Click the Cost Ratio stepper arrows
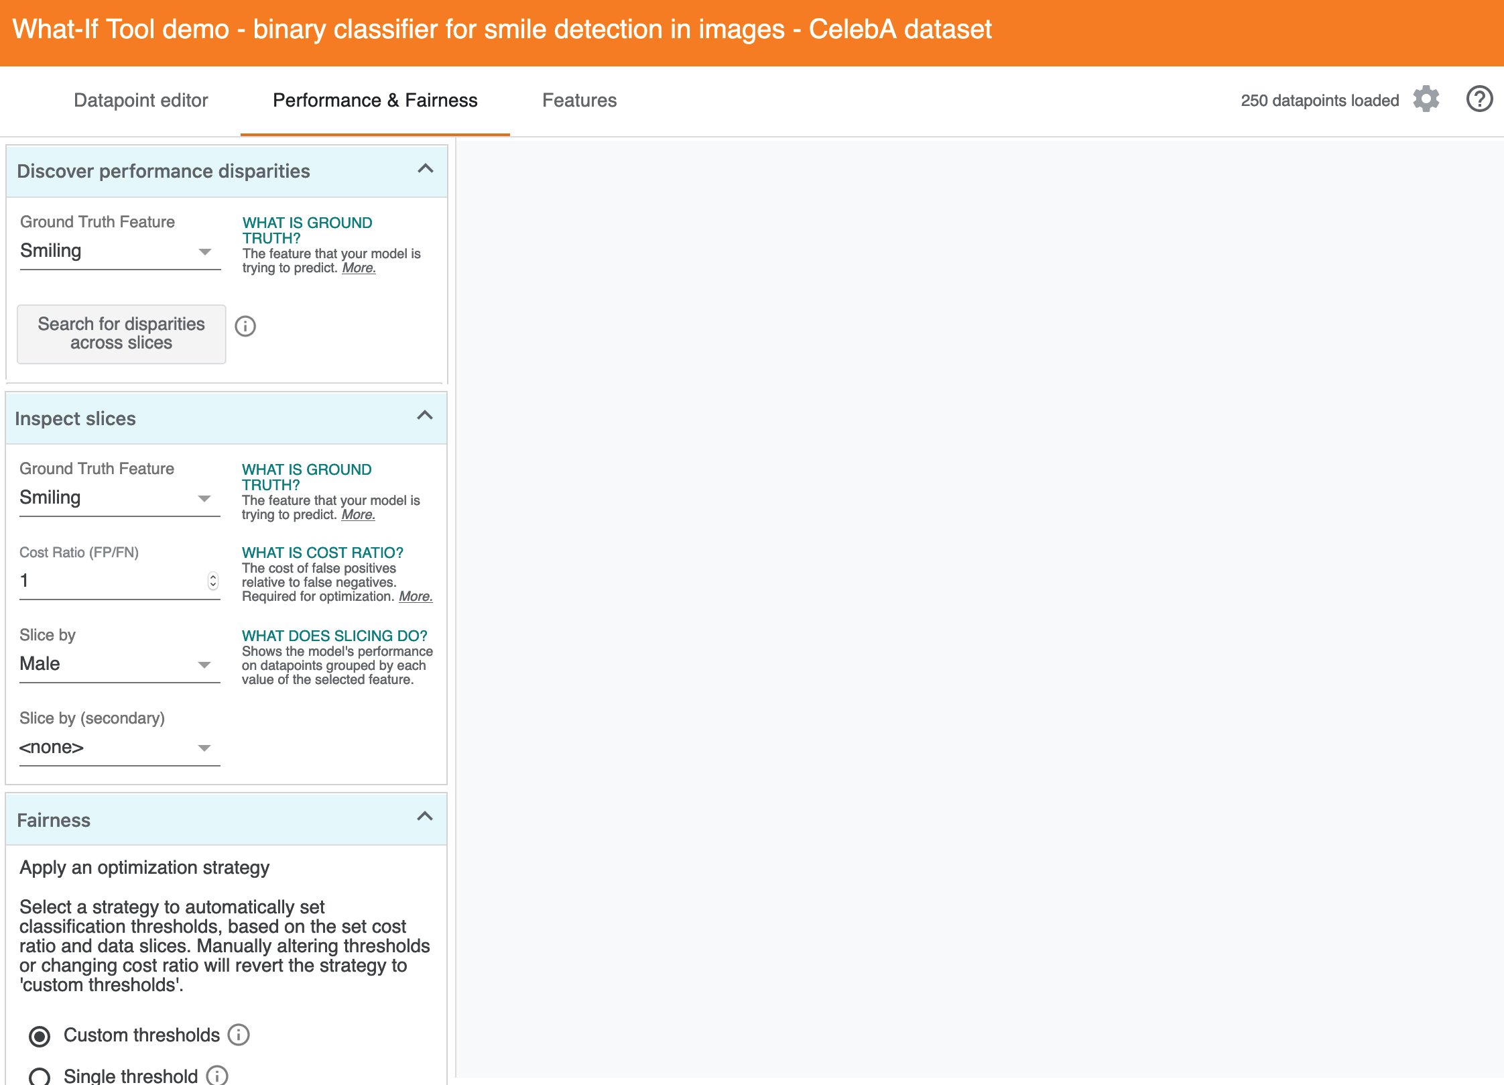The width and height of the screenshot is (1504, 1085). pos(213,581)
